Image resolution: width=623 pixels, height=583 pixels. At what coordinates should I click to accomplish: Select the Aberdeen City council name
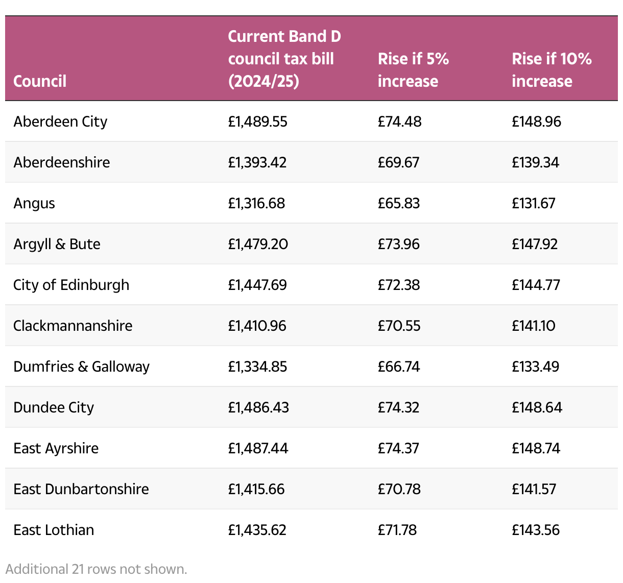[x=60, y=122]
